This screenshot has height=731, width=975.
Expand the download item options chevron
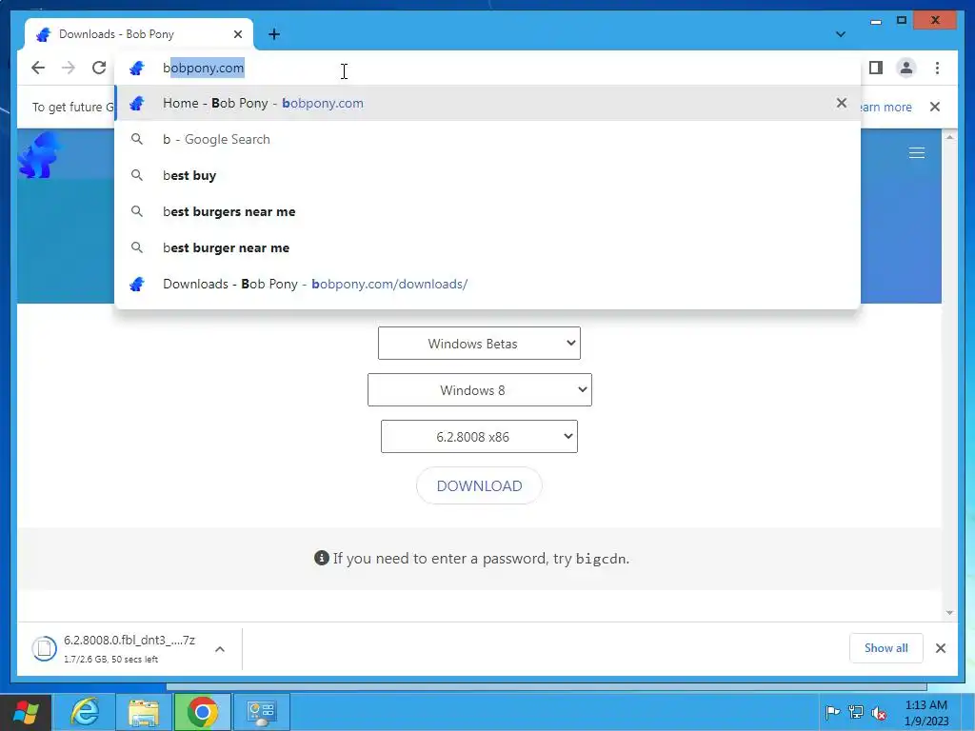pyautogui.click(x=220, y=649)
